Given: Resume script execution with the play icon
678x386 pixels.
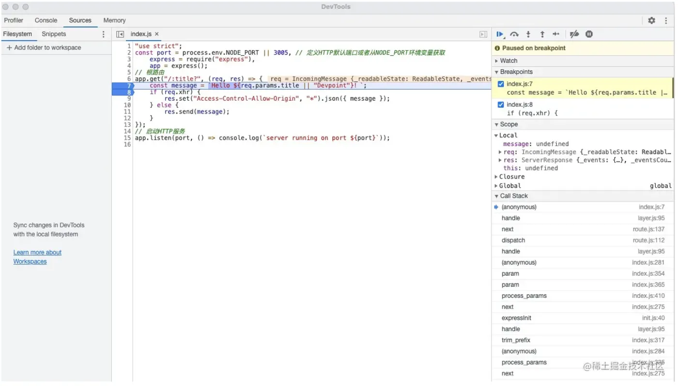Looking at the screenshot, I should click(500, 34).
